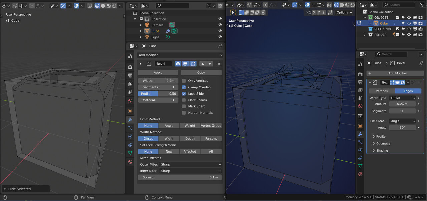Enable the Only Vertices checkbox
This screenshot has height=201, width=427.
[184, 81]
